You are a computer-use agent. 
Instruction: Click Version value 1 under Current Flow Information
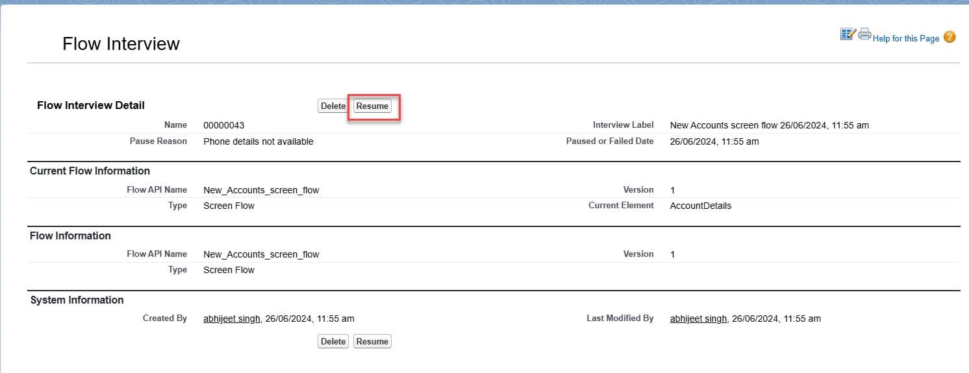pos(672,190)
